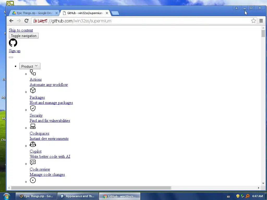Open the Chrome hamburger menu
Screen dimensions: 267x200
261,21
